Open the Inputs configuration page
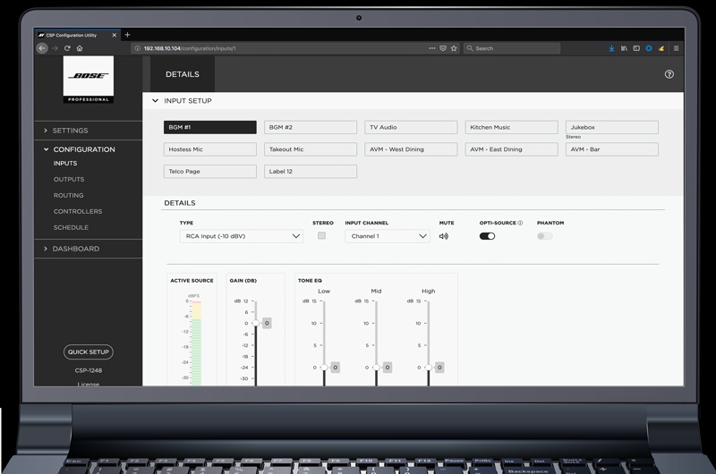This screenshot has height=474, width=716. pyautogui.click(x=64, y=164)
